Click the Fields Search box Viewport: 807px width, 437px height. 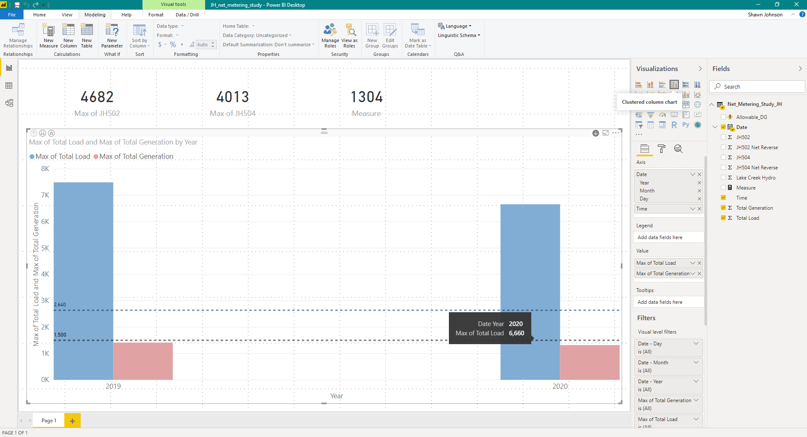point(757,87)
